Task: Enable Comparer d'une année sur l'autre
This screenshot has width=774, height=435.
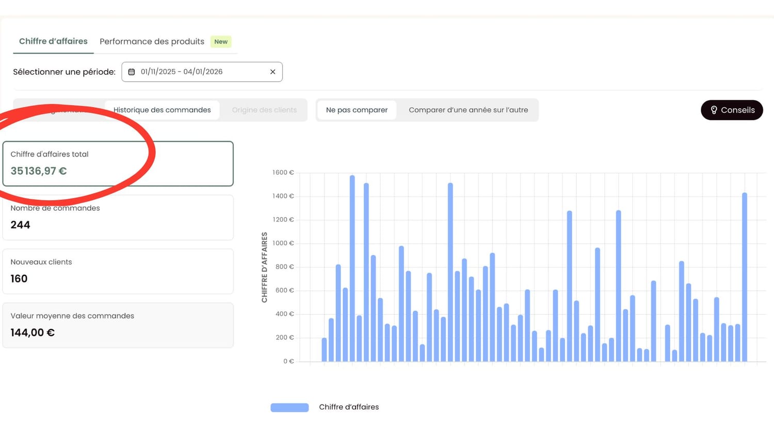Action: 468,110
